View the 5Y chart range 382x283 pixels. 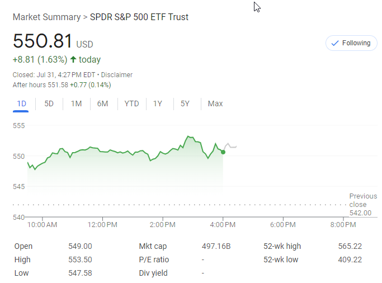(x=185, y=103)
